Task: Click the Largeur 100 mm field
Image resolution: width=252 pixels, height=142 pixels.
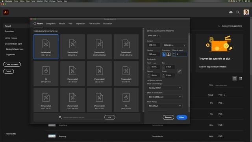Action: [x=154, y=45]
